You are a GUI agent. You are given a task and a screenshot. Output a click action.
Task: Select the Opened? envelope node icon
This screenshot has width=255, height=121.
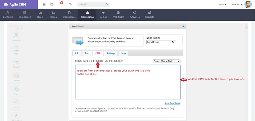click(x=16, y=75)
